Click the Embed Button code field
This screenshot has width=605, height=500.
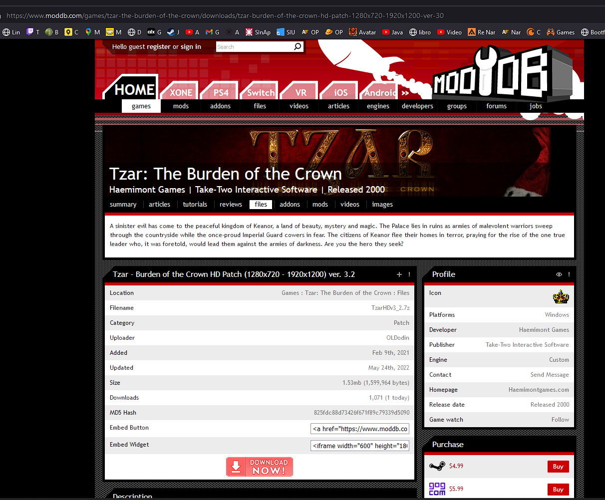(x=360, y=429)
